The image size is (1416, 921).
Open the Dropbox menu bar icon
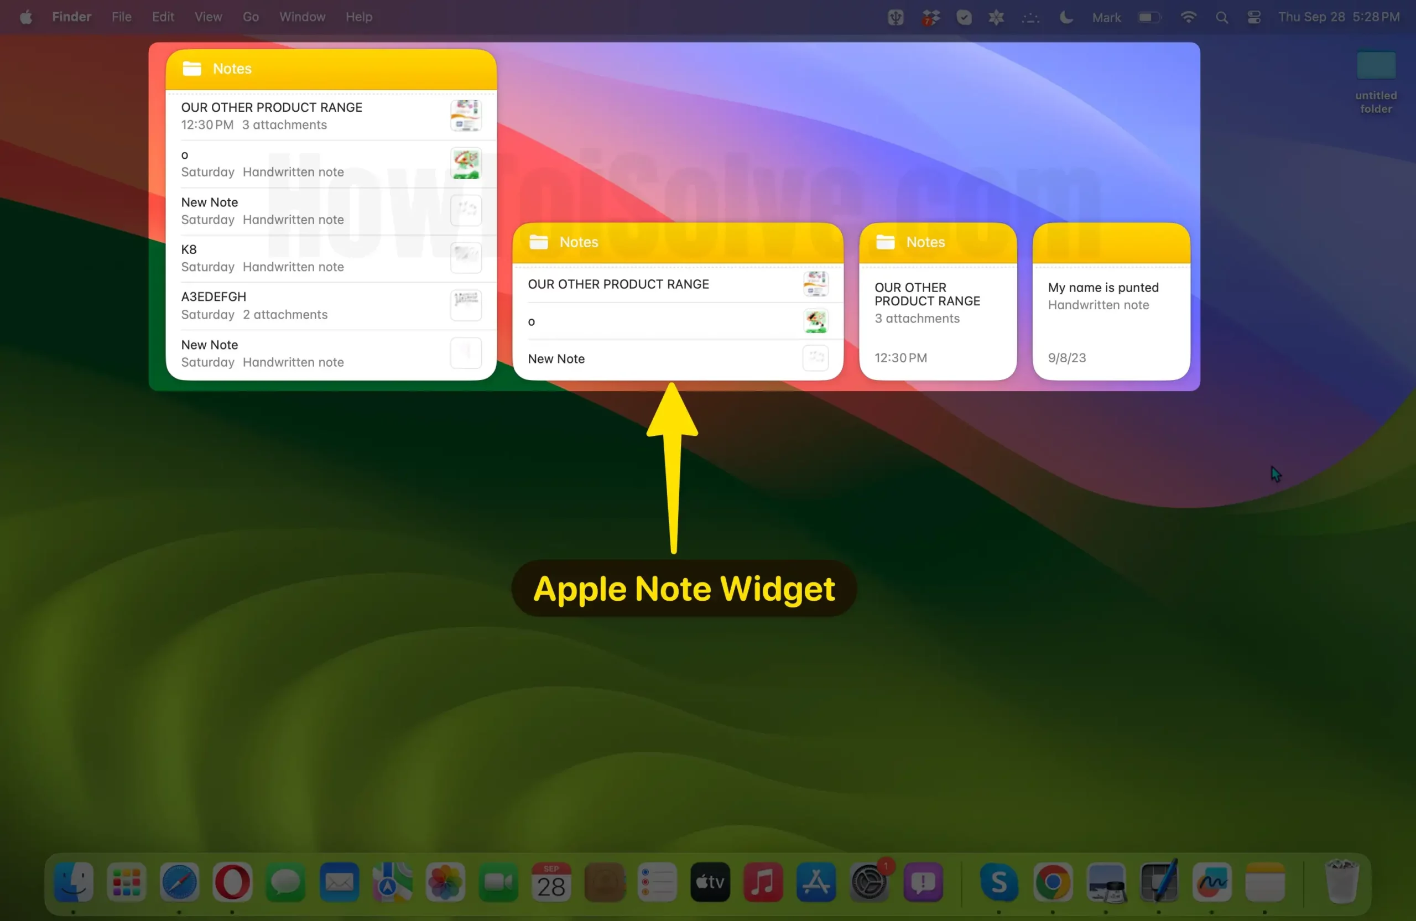click(930, 18)
